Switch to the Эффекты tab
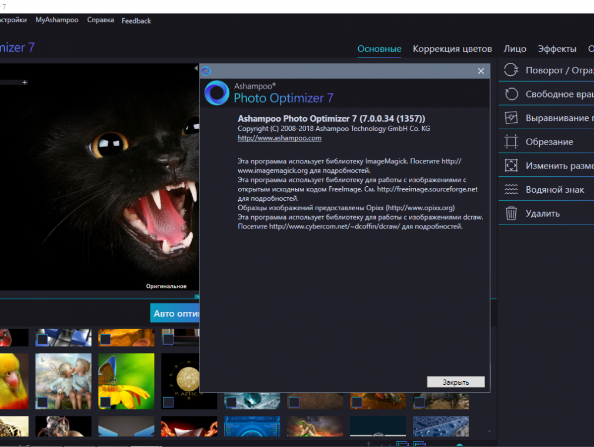This screenshot has width=594, height=447. click(x=557, y=49)
